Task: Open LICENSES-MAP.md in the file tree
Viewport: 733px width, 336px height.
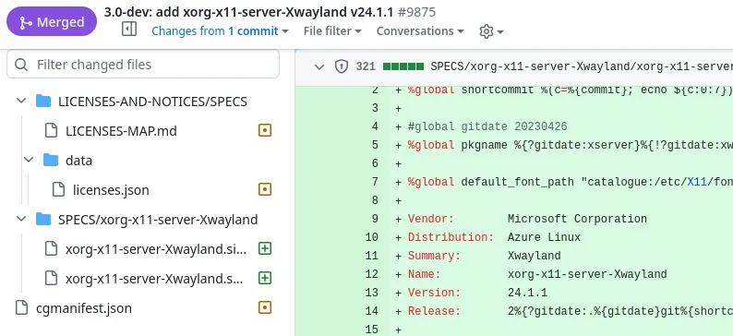Action: pyautogui.click(x=121, y=131)
